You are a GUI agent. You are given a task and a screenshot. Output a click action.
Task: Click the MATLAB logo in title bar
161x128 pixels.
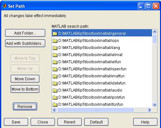pos(5,6)
